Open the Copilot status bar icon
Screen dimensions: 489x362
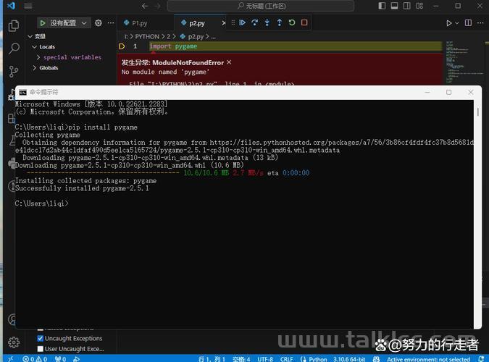coord(377,359)
